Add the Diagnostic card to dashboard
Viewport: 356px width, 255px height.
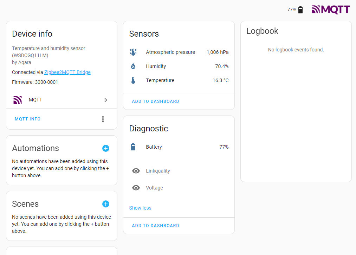click(155, 225)
